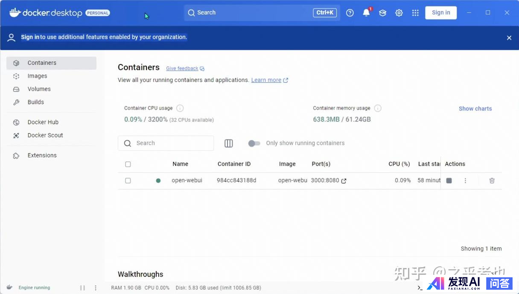
Task: Click the containers Search input field
Action: coord(166,143)
